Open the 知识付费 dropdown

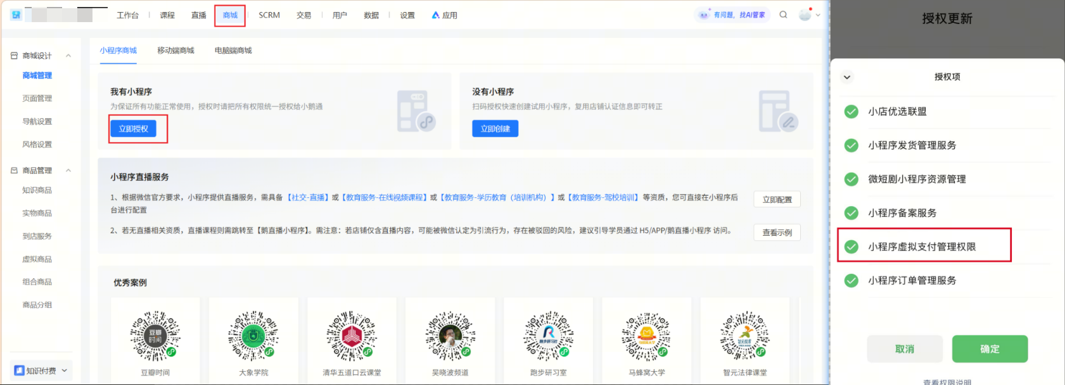(42, 370)
